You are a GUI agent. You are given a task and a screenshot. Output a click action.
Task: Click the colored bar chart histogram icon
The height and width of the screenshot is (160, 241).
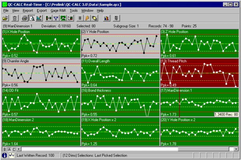coord(107,18)
